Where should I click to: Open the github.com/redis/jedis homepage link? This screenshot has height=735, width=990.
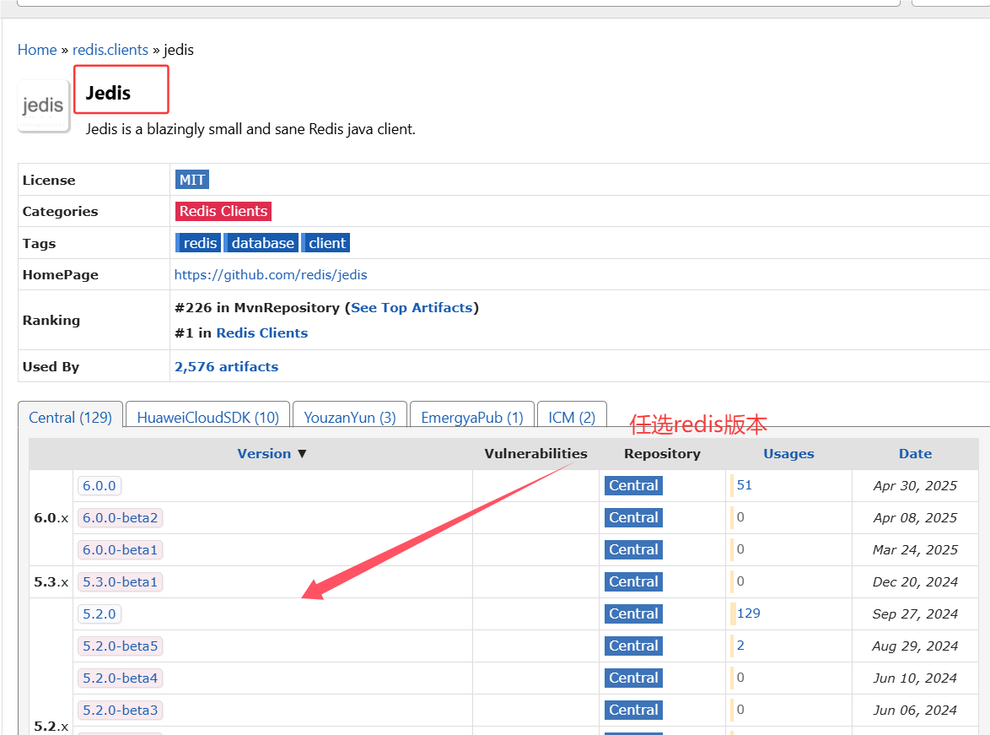[x=271, y=275]
